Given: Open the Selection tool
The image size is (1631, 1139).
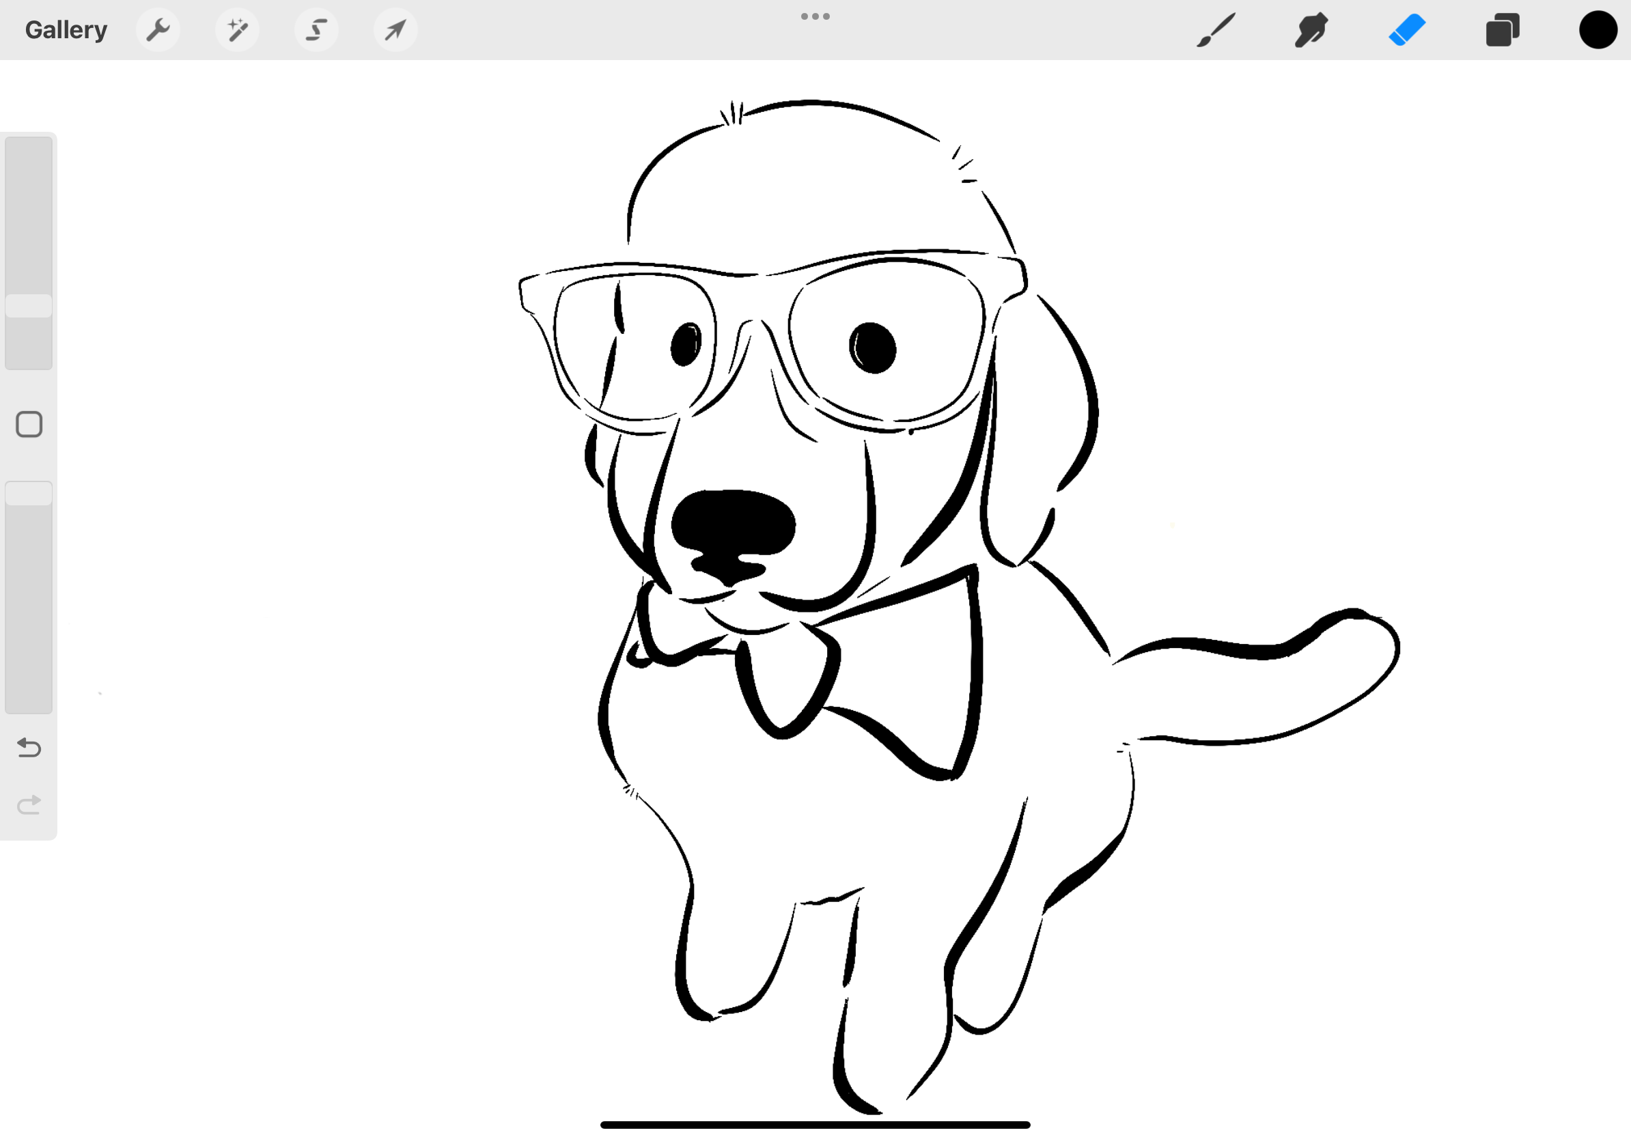Looking at the screenshot, I should (x=316, y=30).
